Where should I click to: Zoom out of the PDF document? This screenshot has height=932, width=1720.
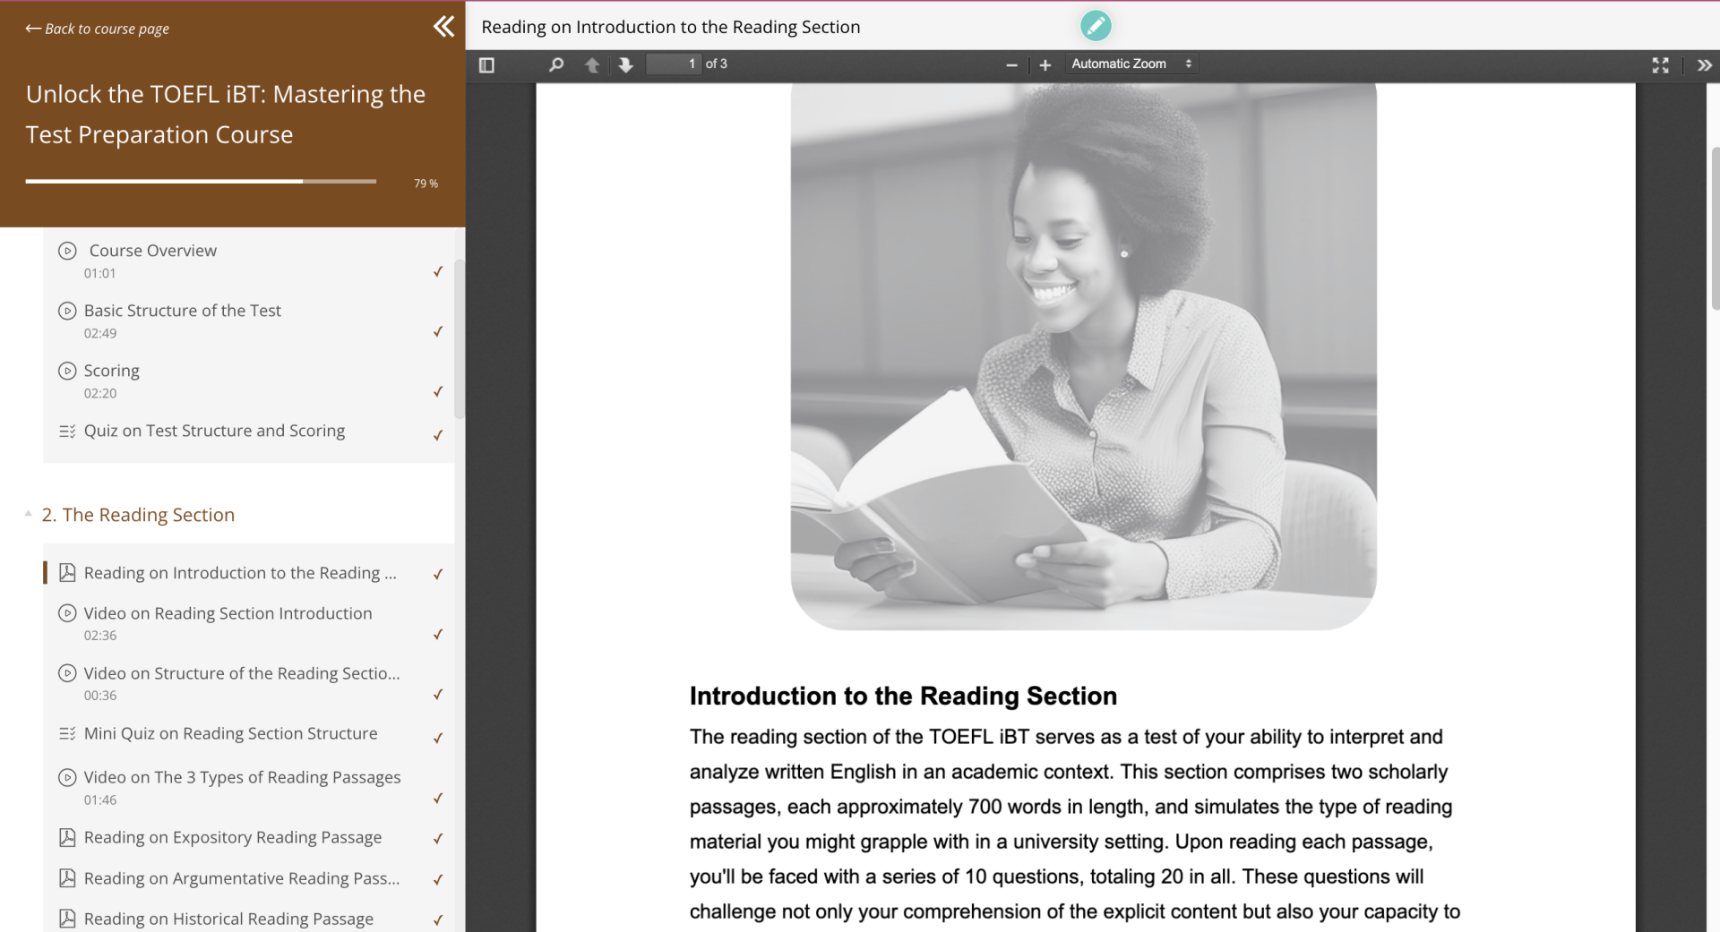1011,64
